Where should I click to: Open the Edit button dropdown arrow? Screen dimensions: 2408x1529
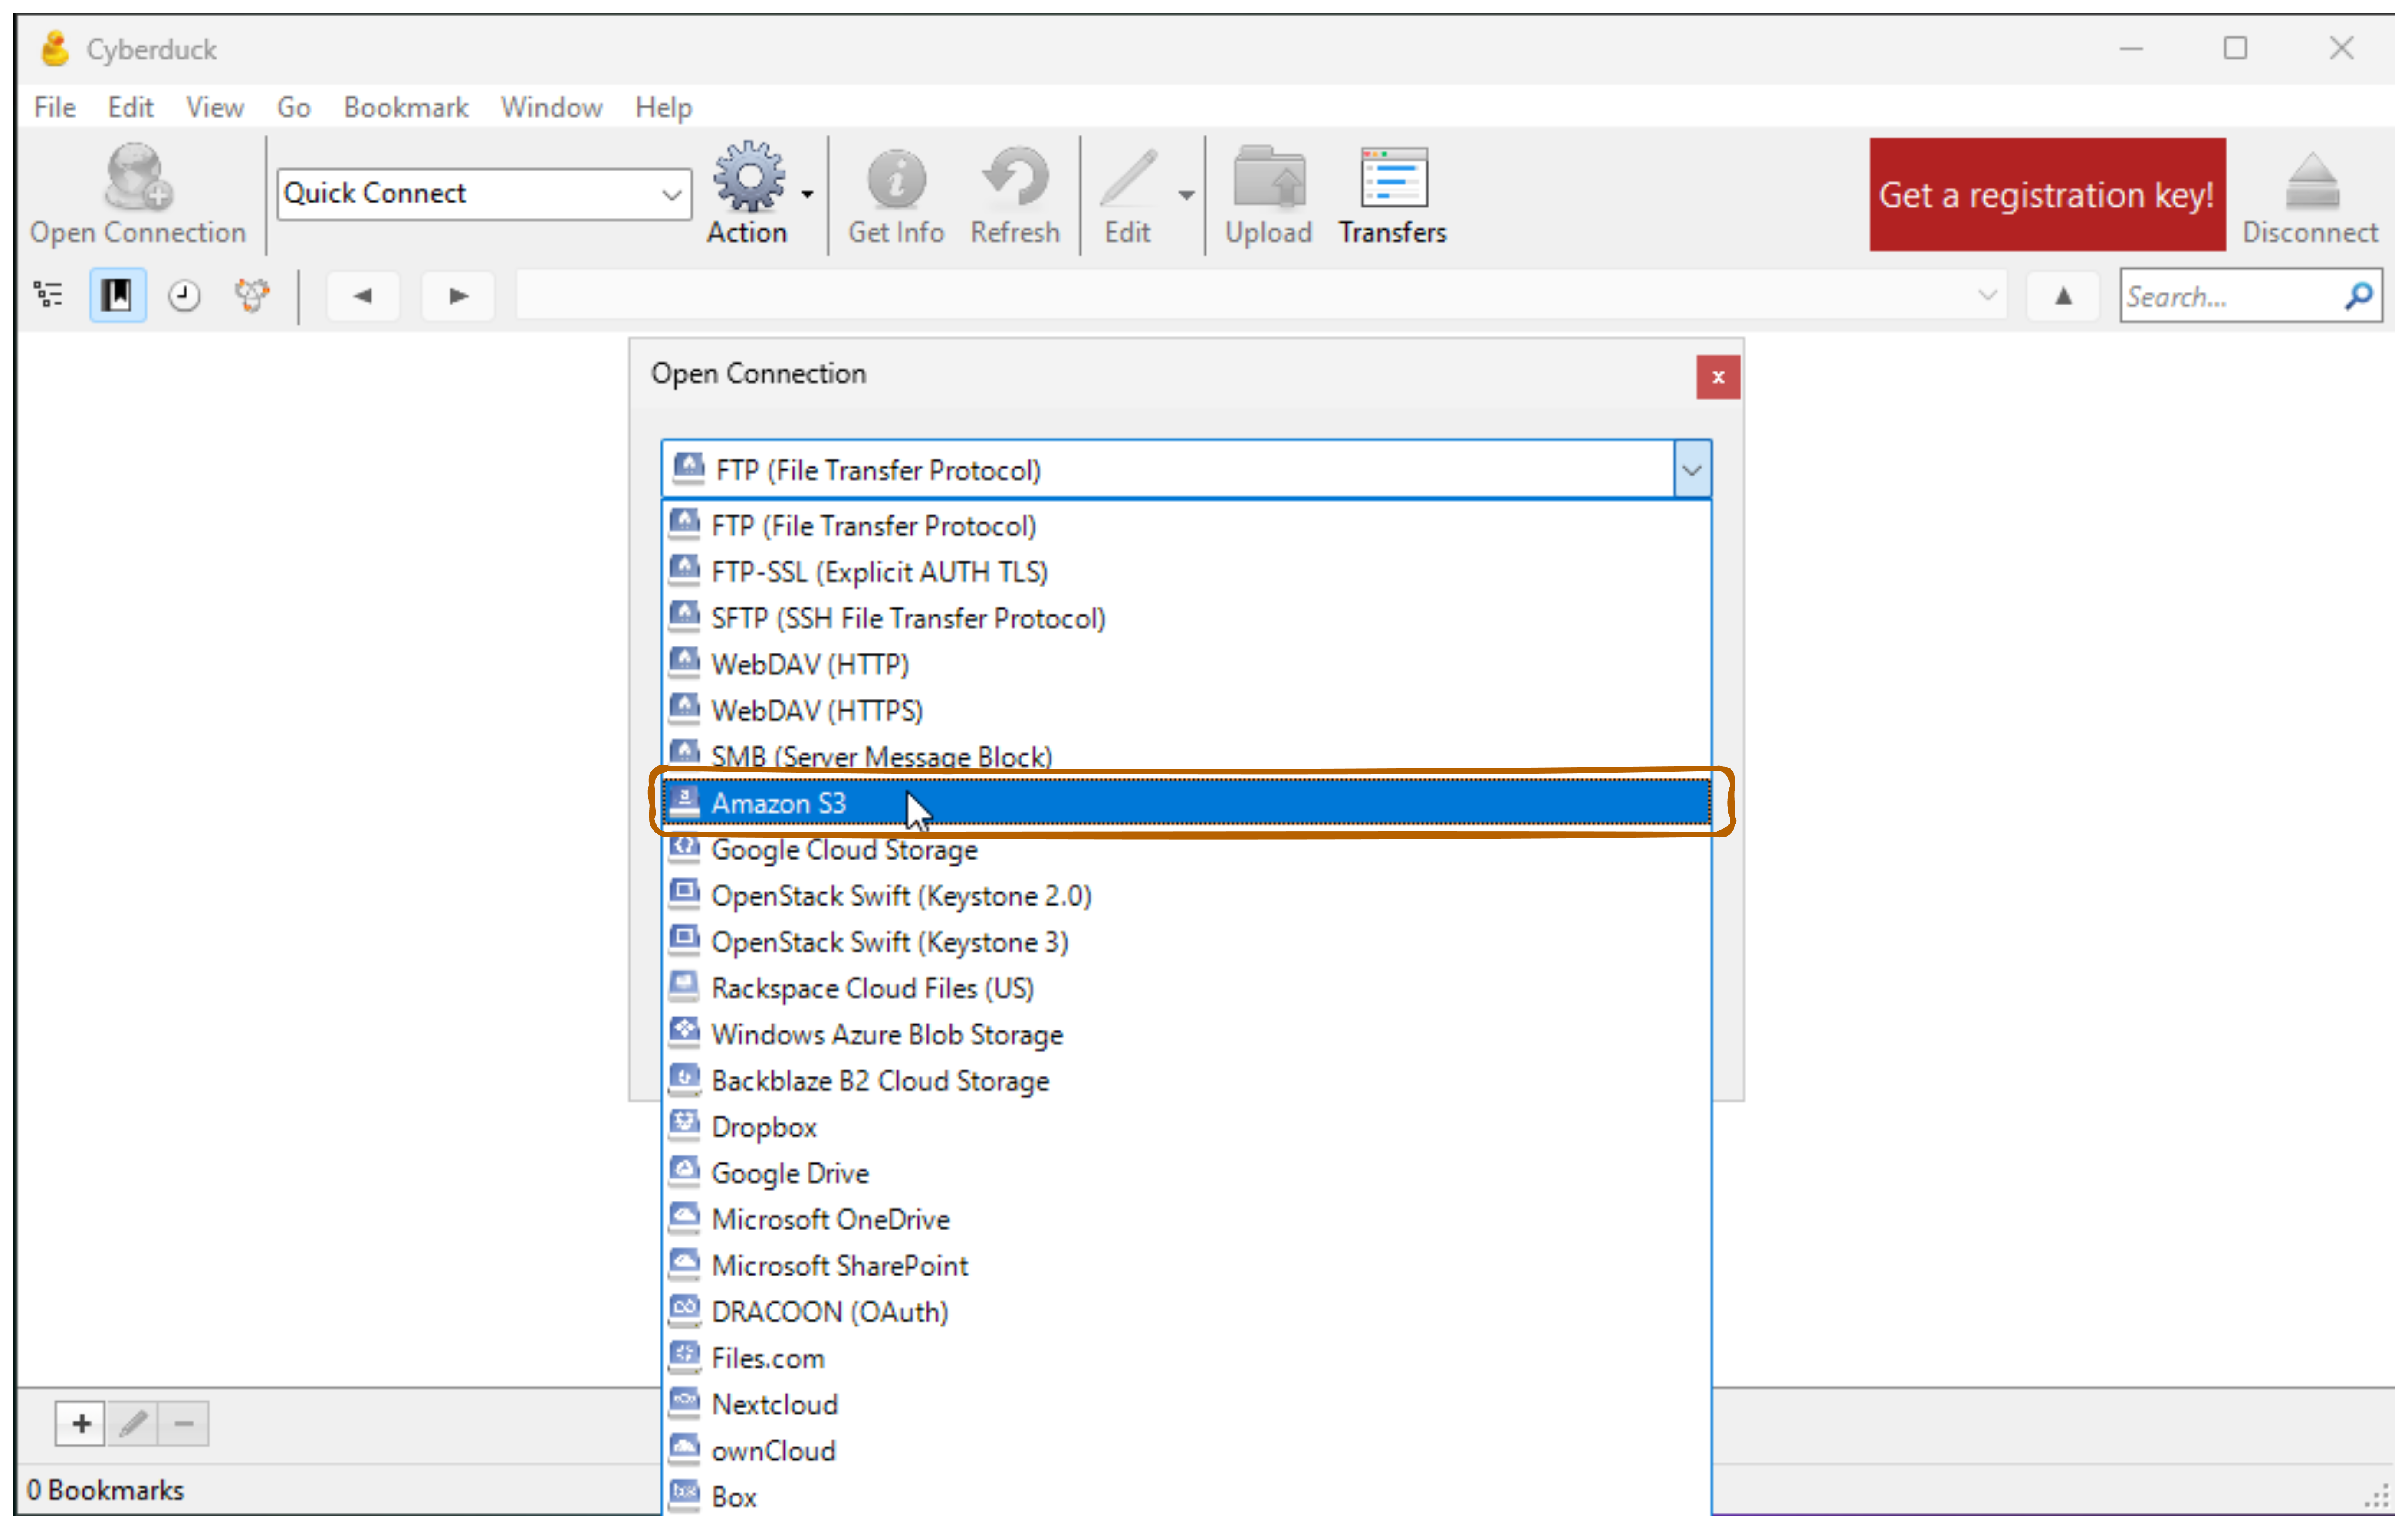coord(1186,195)
